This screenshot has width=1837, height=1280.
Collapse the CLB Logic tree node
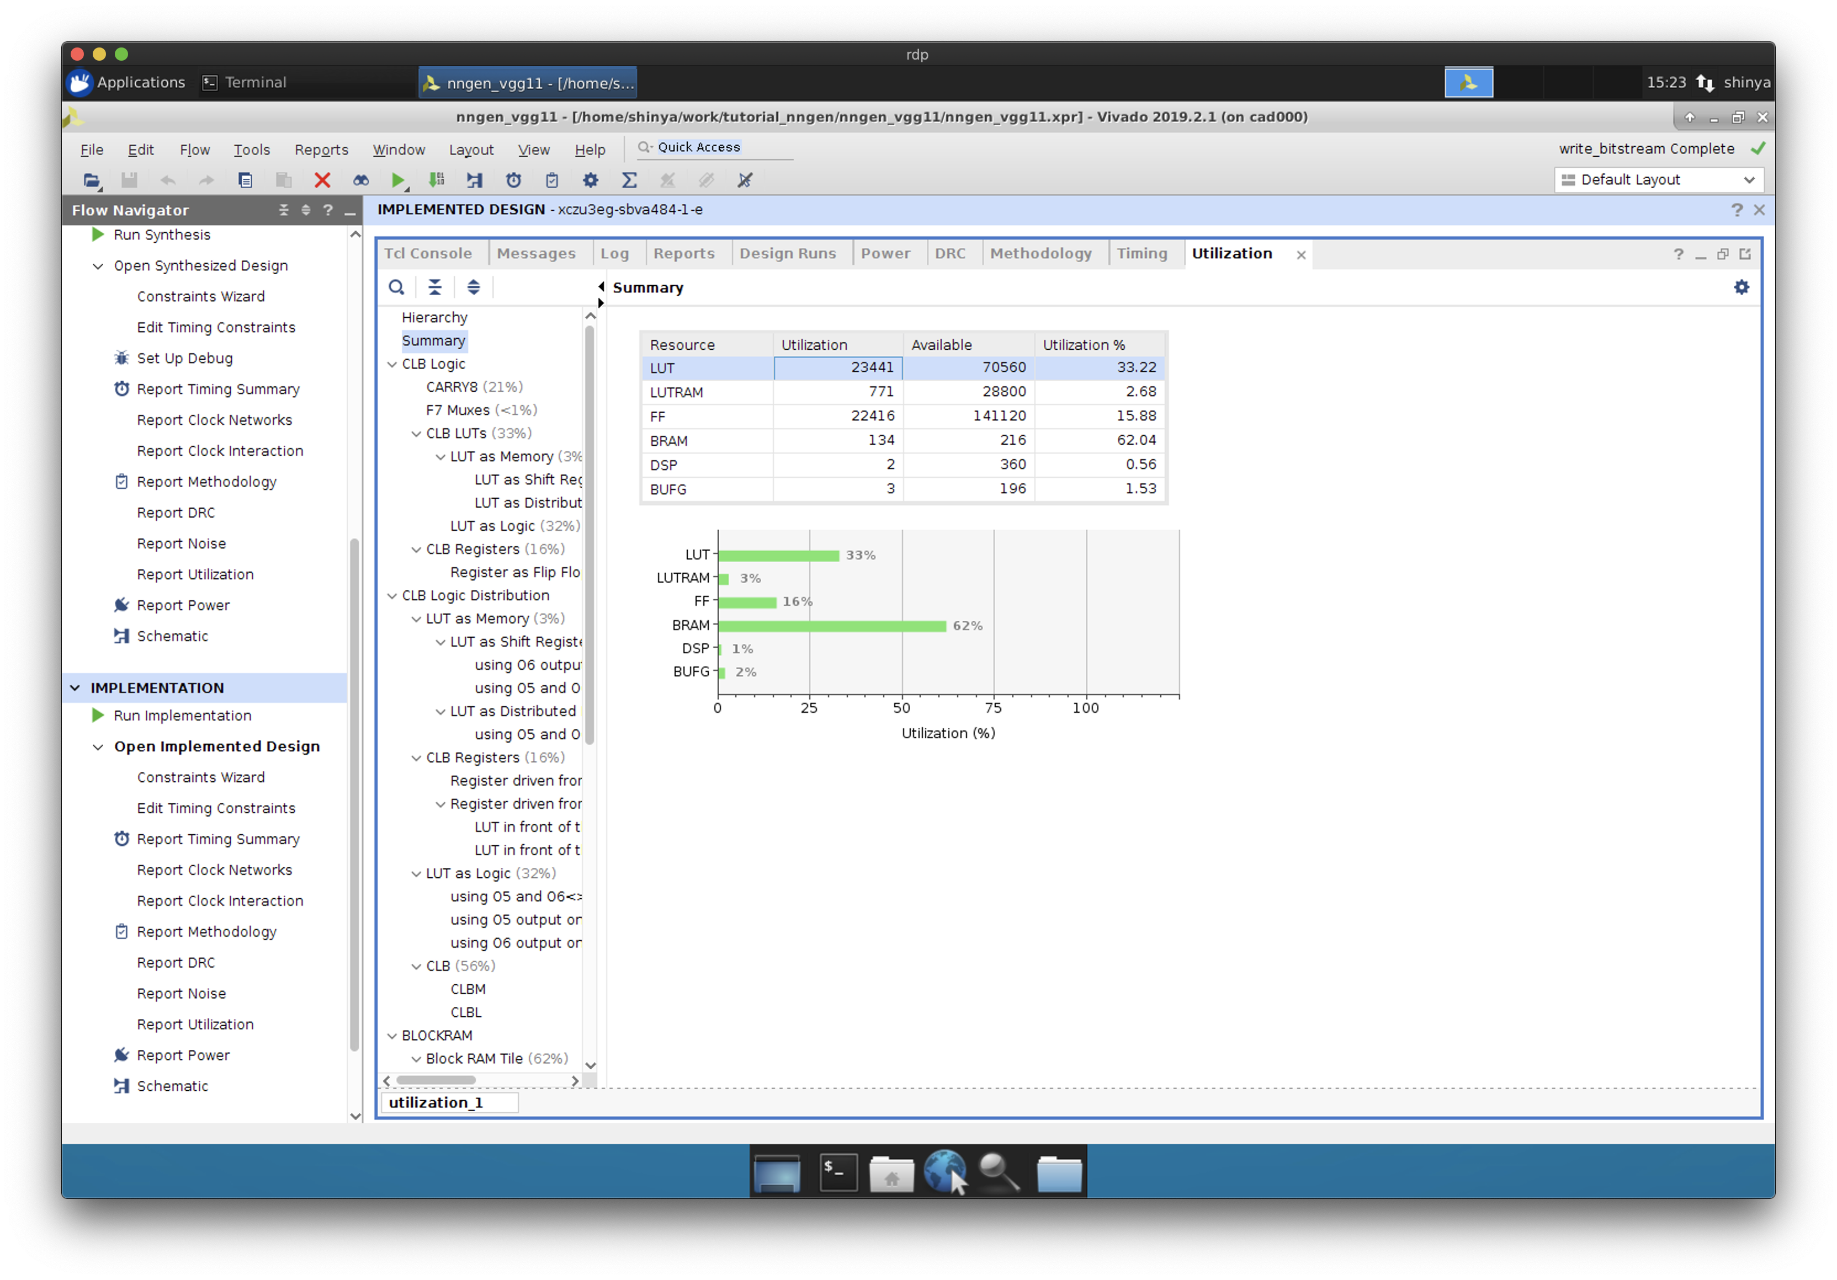[x=392, y=364]
